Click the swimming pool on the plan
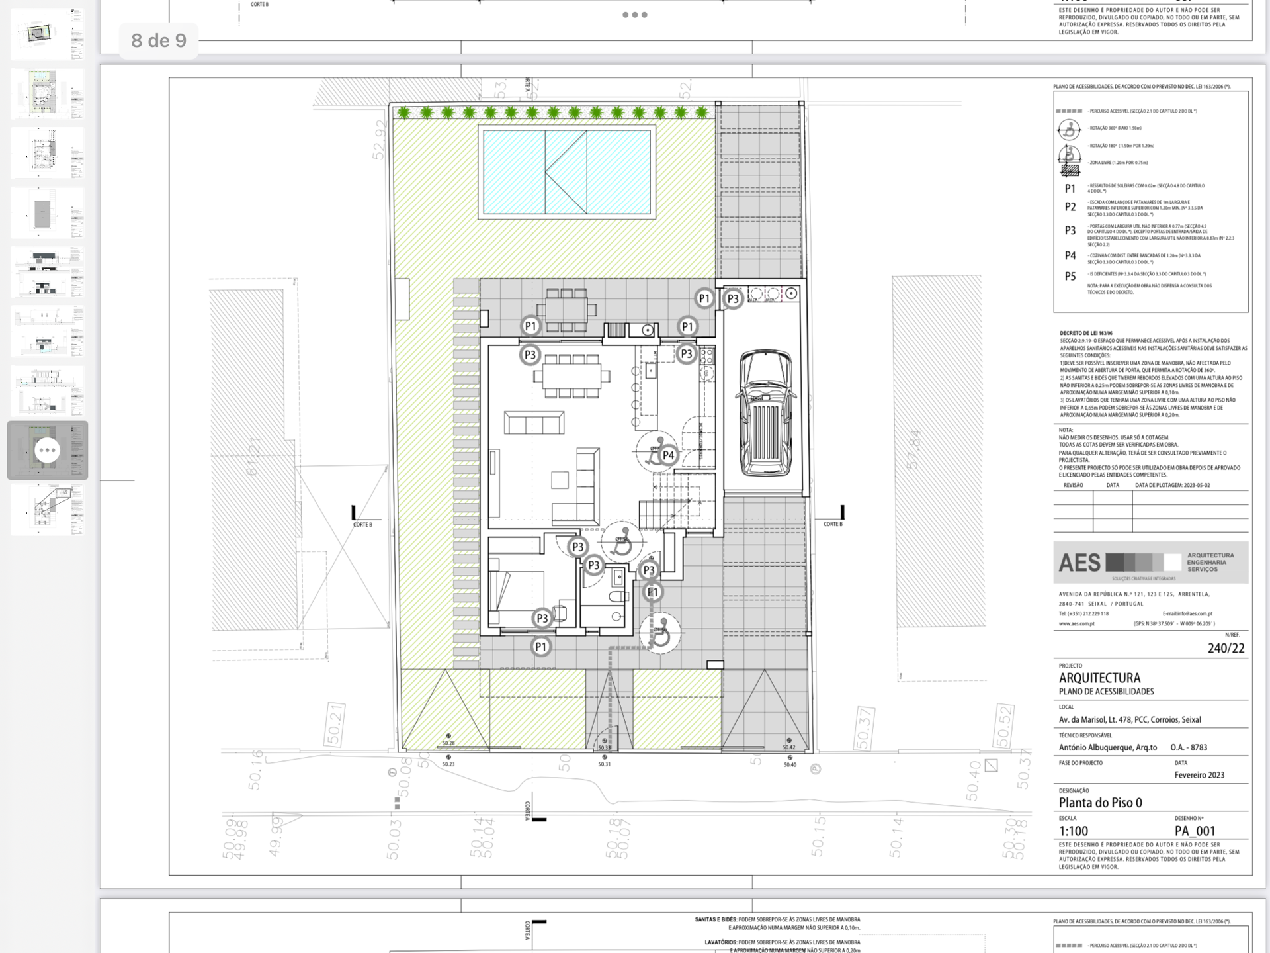The image size is (1270, 953). (x=567, y=171)
